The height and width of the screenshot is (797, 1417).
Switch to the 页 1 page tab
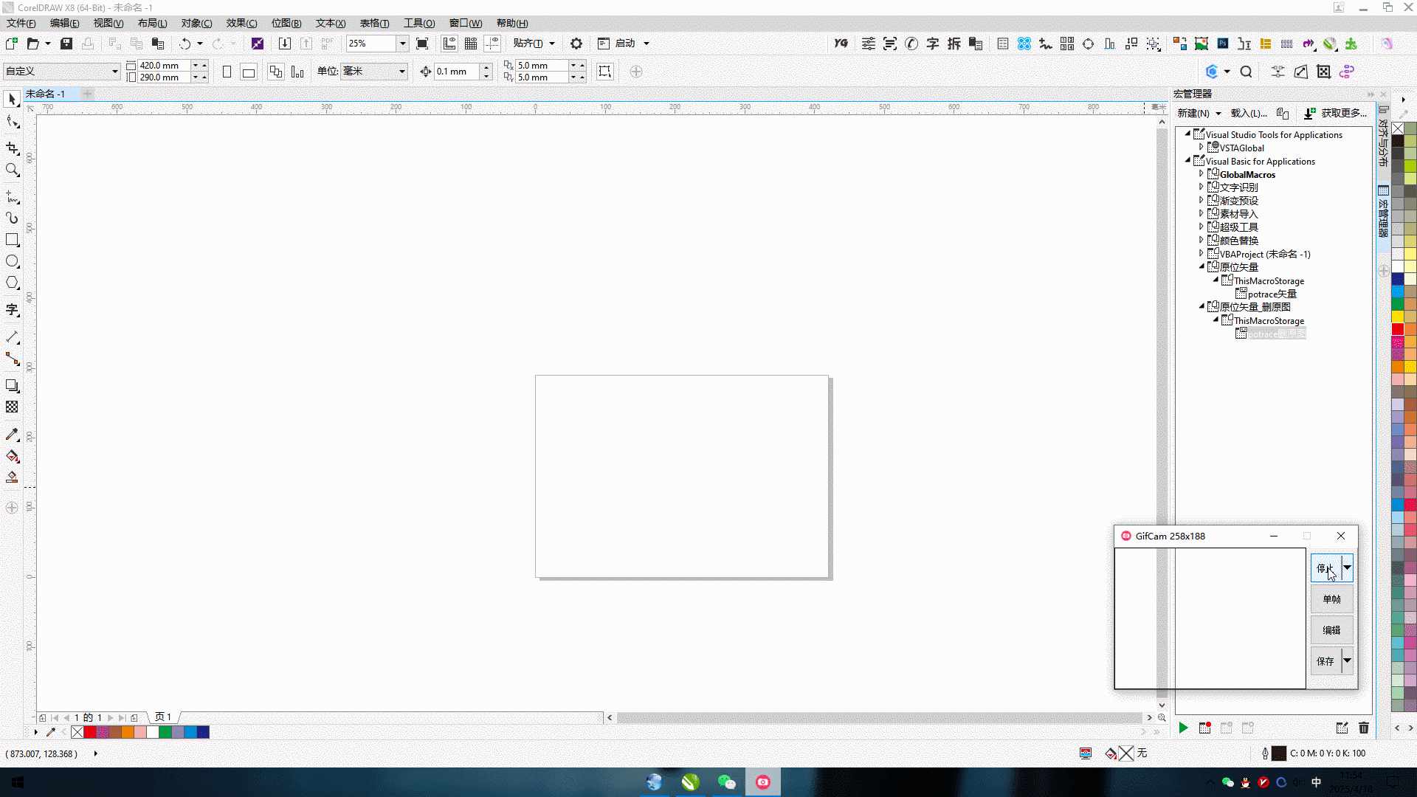pos(163,717)
